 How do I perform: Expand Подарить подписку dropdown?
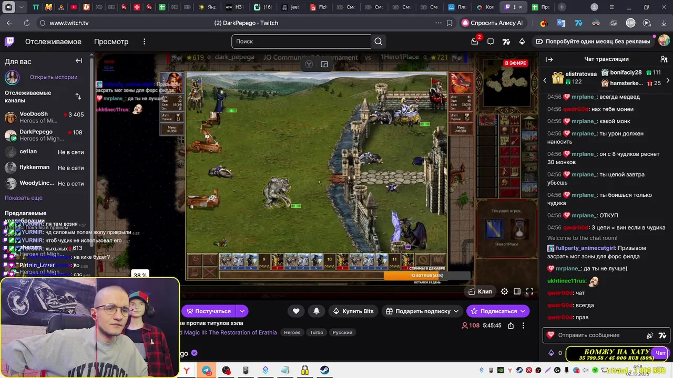point(456,311)
